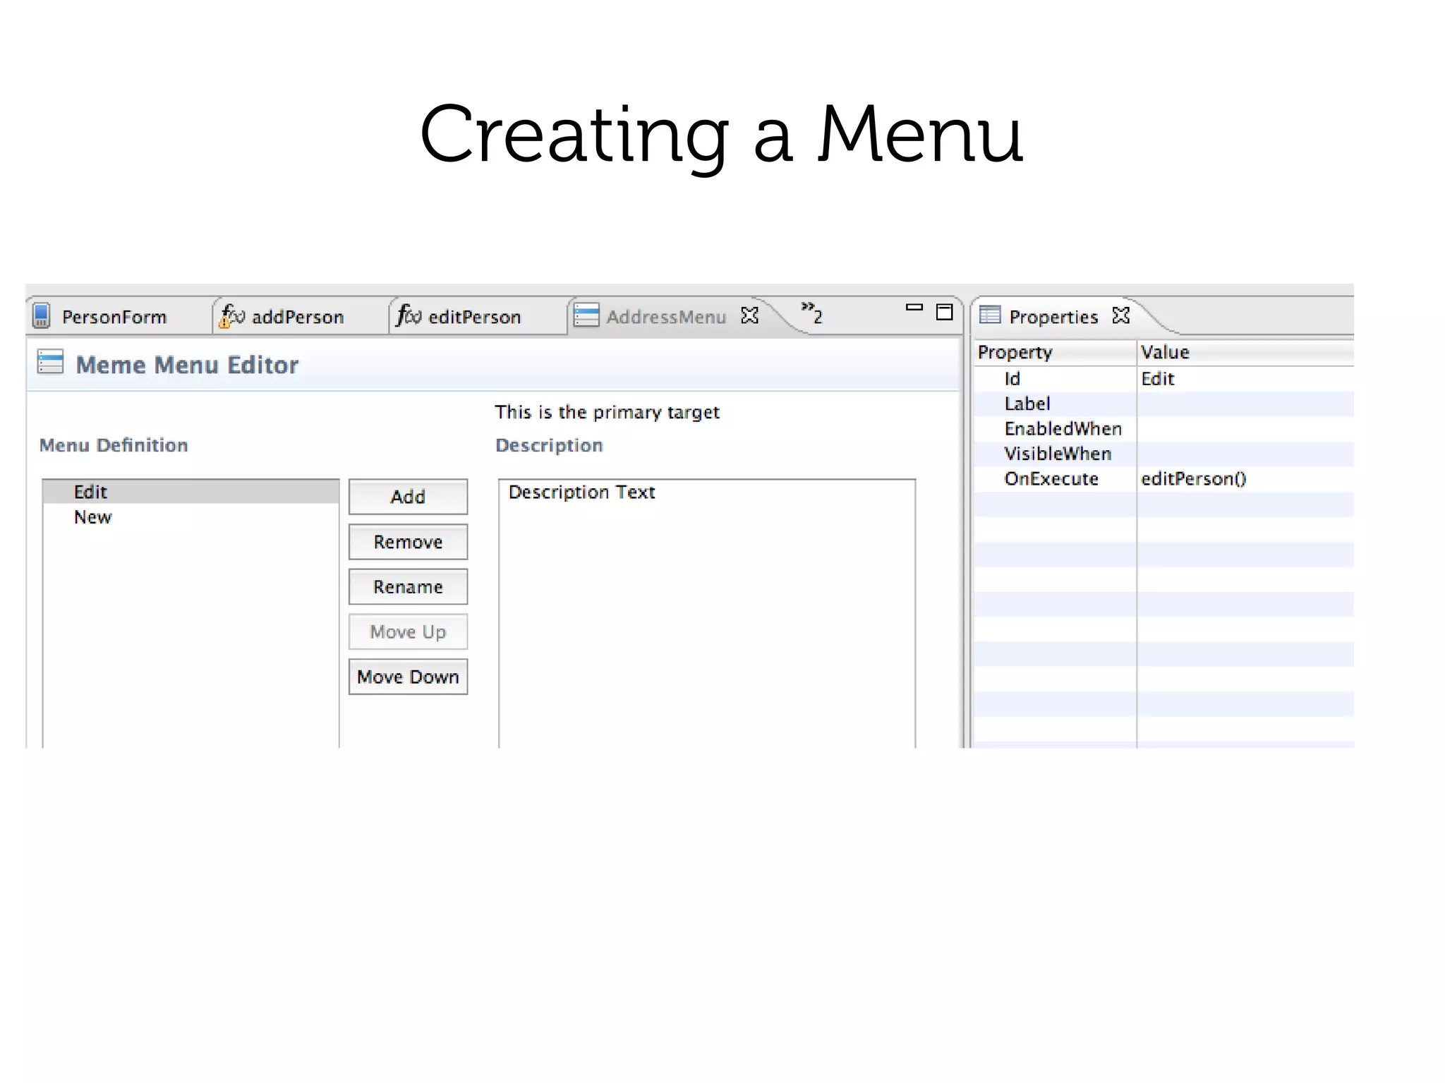Click the Meme Menu Editor header icon

point(50,362)
